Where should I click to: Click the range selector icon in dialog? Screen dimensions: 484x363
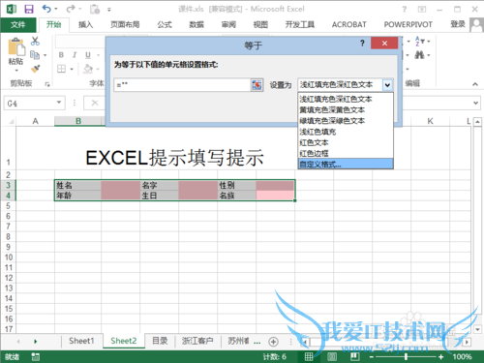pyautogui.click(x=257, y=85)
